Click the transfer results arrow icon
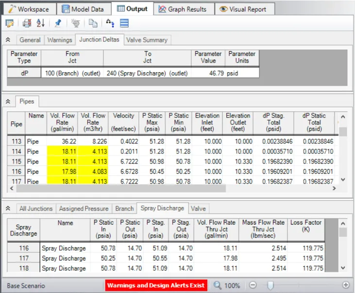The image size is (355, 293). click(110, 23)
